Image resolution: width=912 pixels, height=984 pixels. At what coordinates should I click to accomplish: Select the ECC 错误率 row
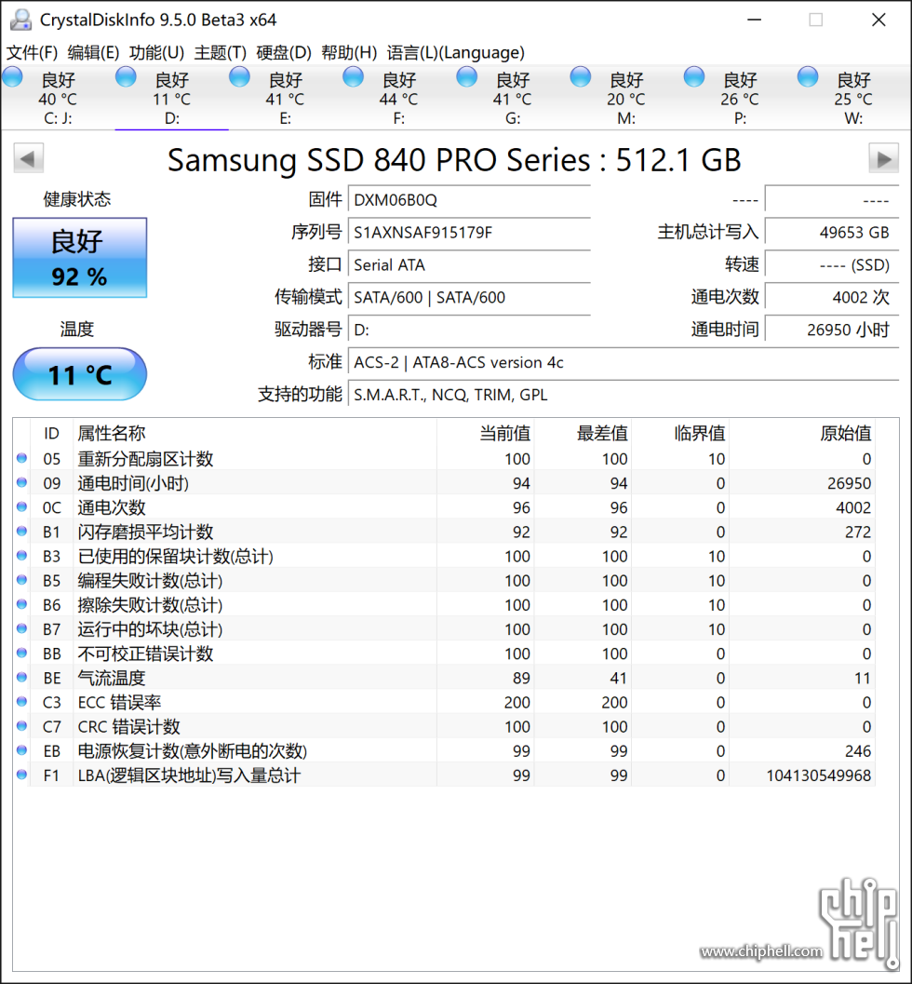pos(444,702)
